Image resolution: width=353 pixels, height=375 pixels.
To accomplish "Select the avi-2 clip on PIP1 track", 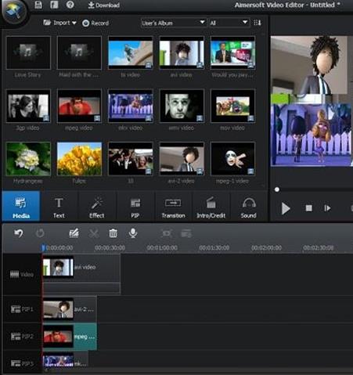I will tap(70, 309).
